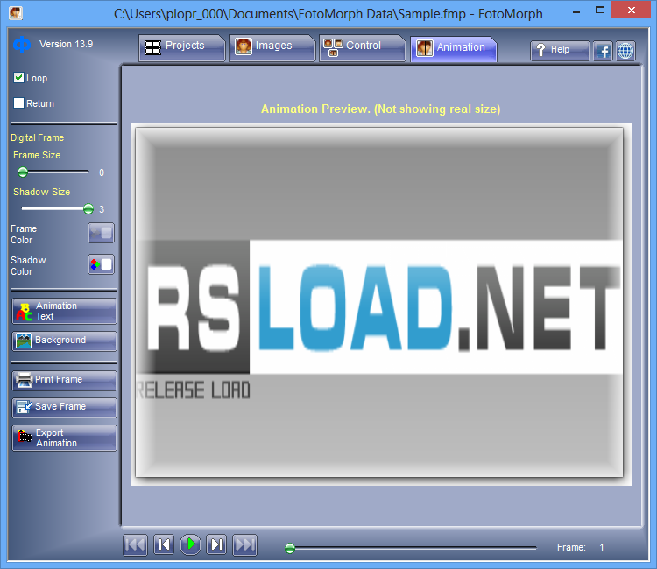Open the Animation Text button
Viewport: 657px width, 569px height.
tap(65, 311)
